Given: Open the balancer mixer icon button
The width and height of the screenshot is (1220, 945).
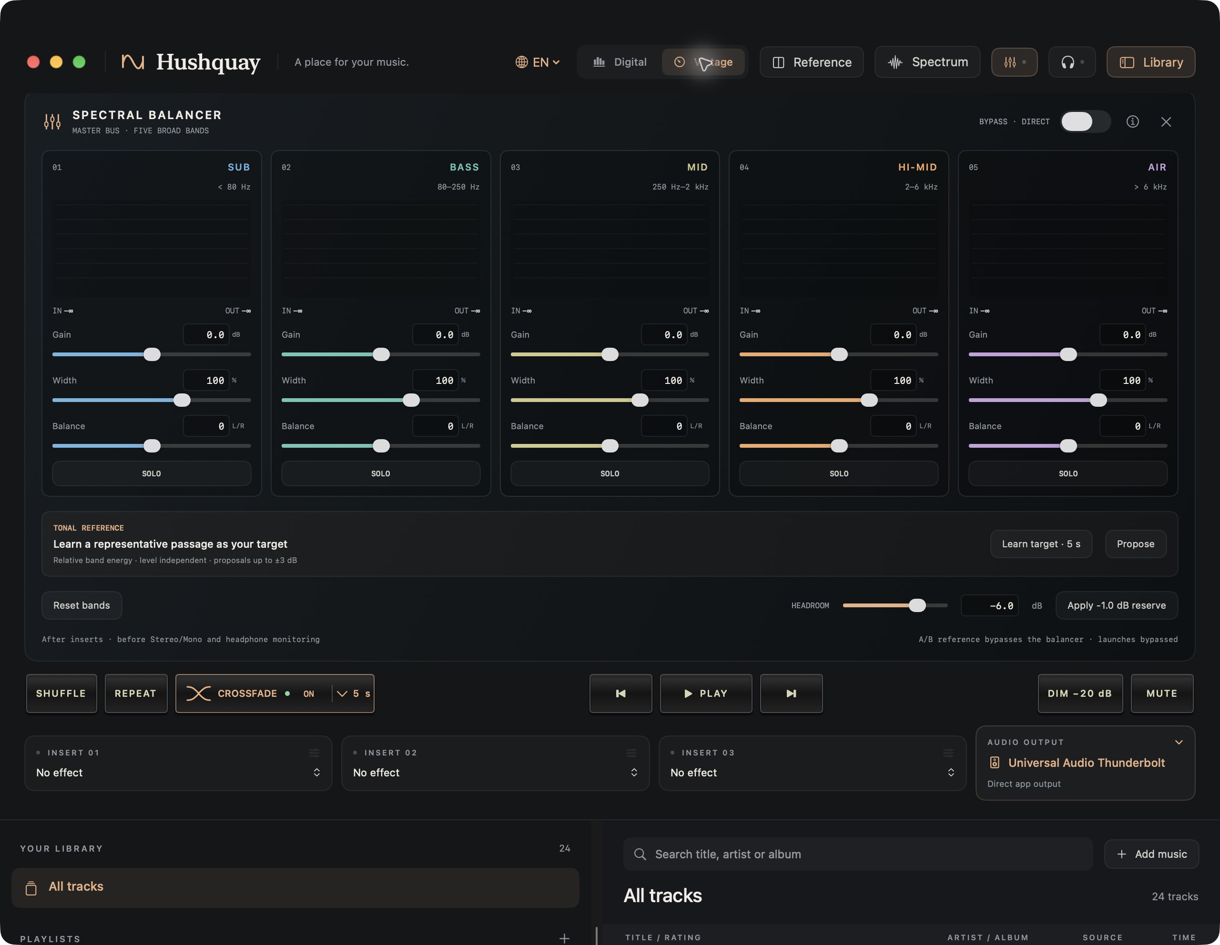Looking at the screenshot, I should tap(1014, 62).
